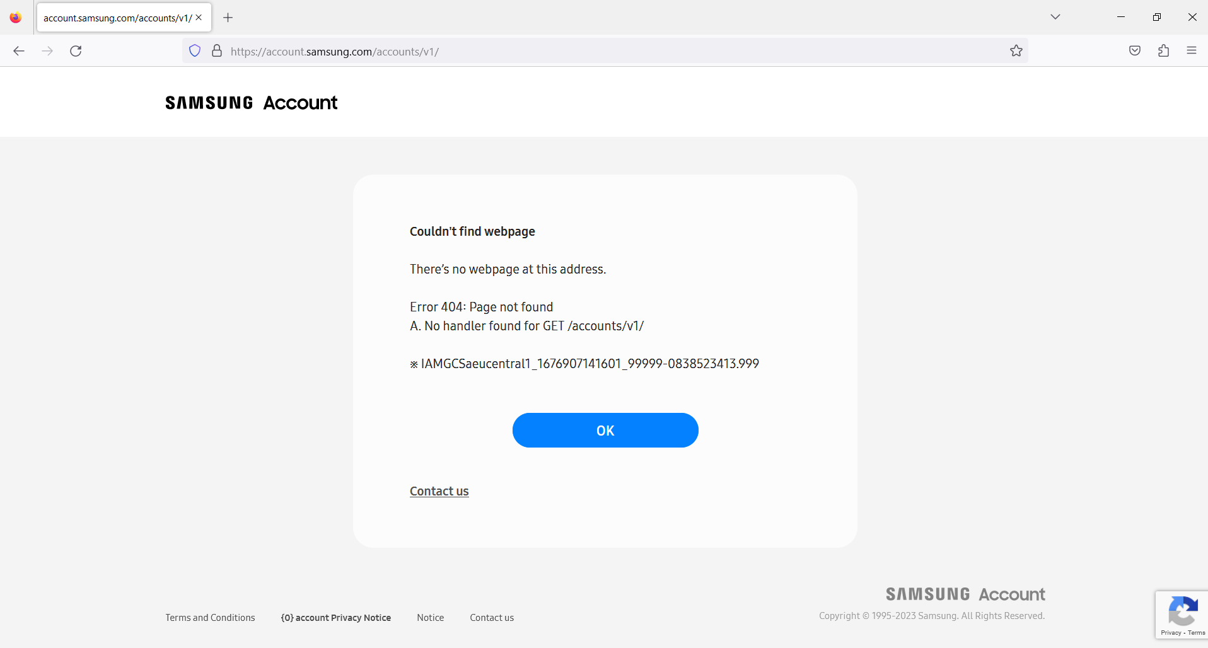The height and width of the screenshot is (648, 1208).
Task: Open Terms and Conditions in the footer
Action: 210,617
